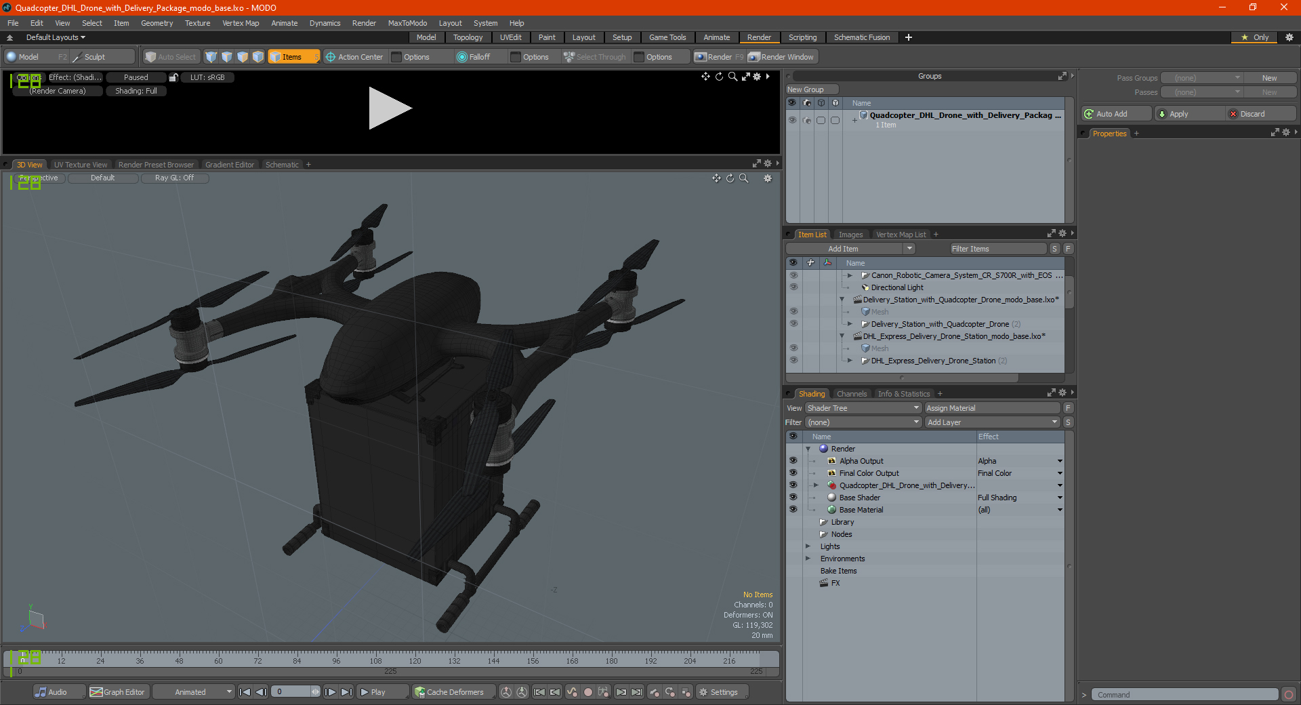This screenshot has width=1301, height=705.
Task: Select Polygons selection mode icon
Action: click(x=243, y=57)
